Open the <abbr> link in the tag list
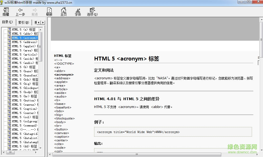The image size is (263, 157). tap(60, 71)
